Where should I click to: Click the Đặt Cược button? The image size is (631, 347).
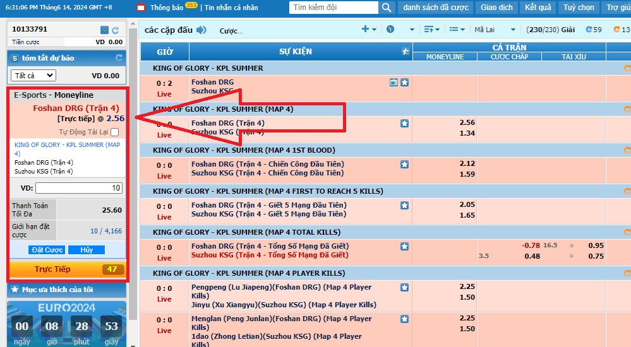pos(47,250)
